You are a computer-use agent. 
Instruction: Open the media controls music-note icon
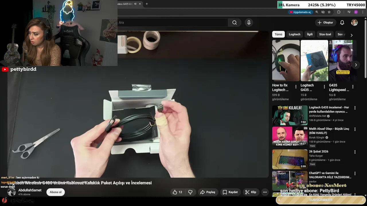pyautogui.click(x=349, y=12)
